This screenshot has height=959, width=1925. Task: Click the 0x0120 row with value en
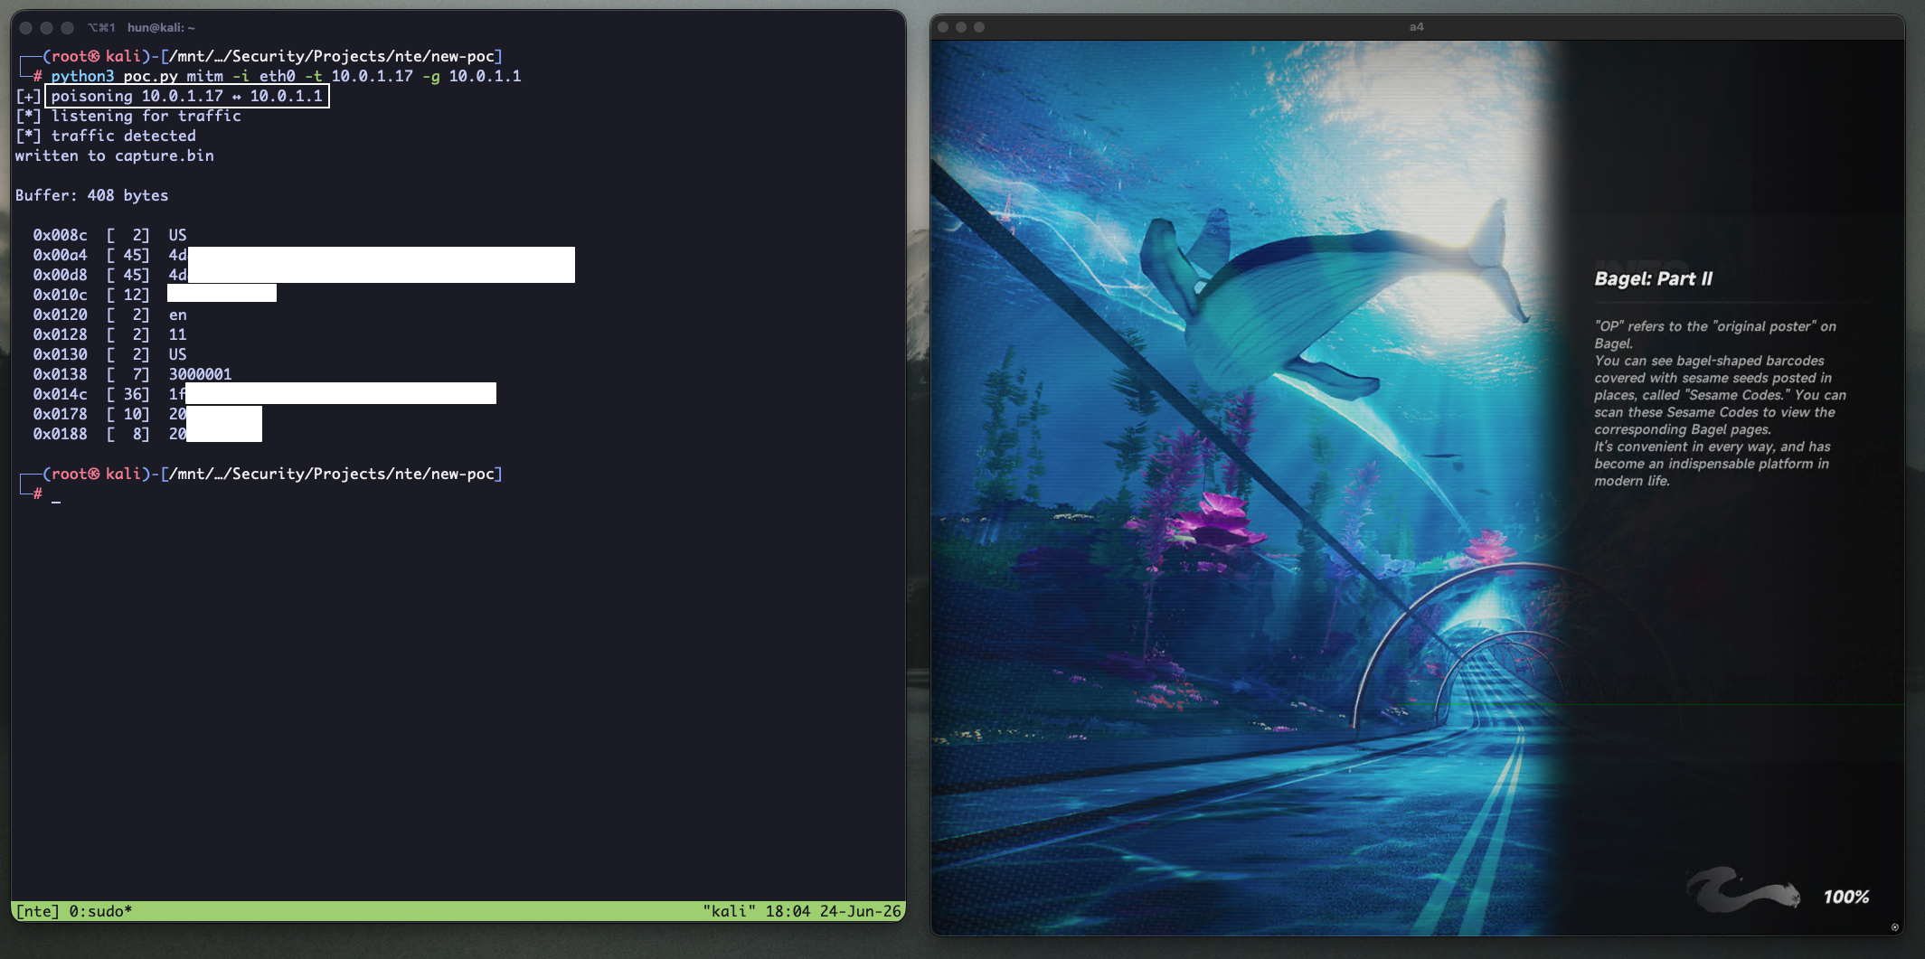[109, 315]
